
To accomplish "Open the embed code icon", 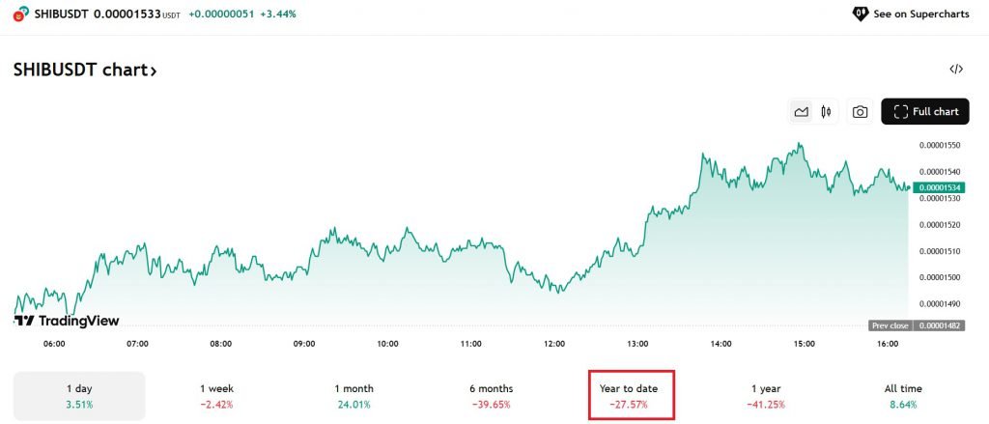I will point(955,69).
